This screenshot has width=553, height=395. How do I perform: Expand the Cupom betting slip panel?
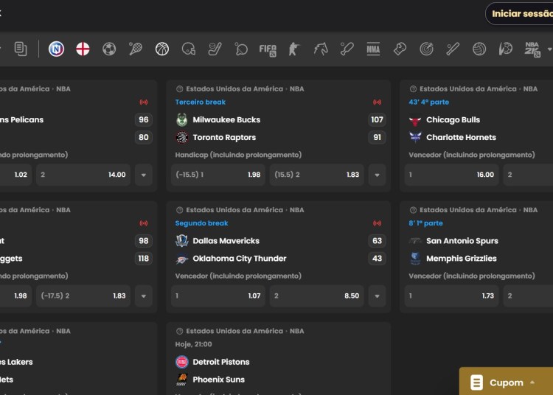(x=506, y=382)
